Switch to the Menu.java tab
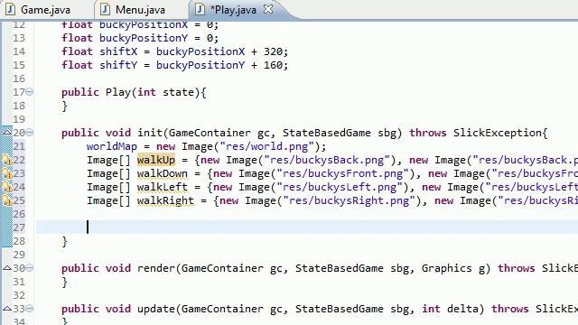578x325 pixels. (x=140, y=10)
